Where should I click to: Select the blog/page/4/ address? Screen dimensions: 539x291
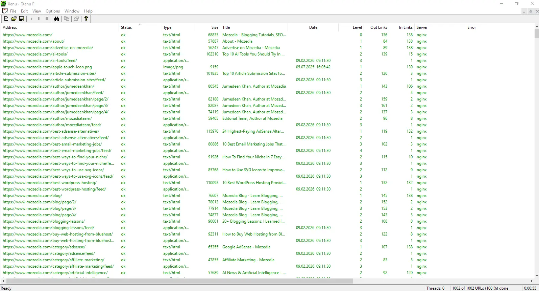tap(40, 215)
